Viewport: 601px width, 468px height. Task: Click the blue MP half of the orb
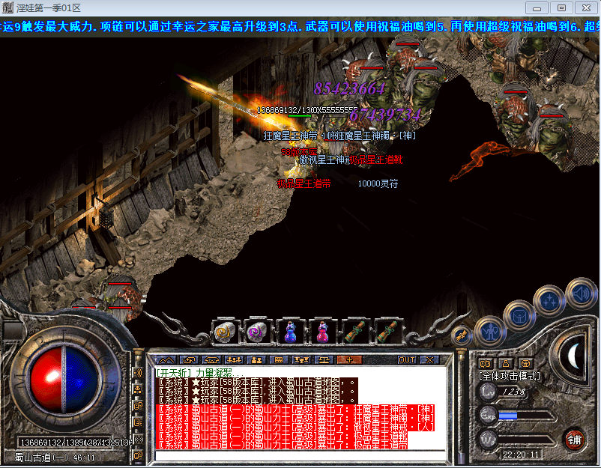[81, 380]
